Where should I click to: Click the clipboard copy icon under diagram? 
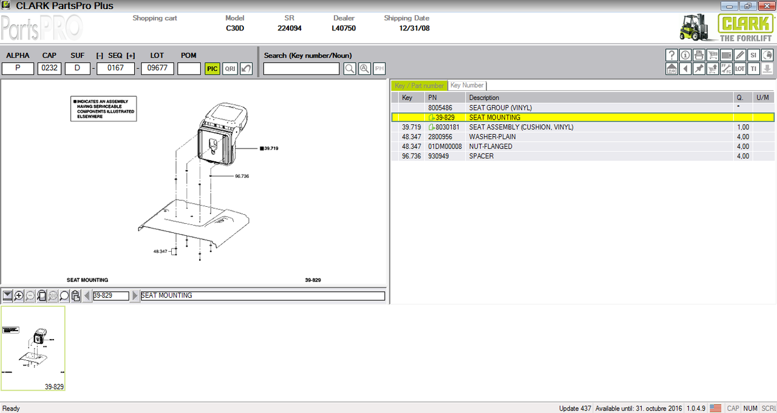click(x=75, y=296)
